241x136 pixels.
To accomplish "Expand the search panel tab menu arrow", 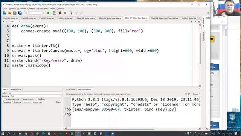I will coord(62,89).
